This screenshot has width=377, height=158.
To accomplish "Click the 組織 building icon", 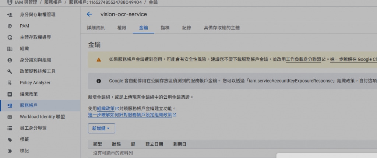I will (10, 49).
